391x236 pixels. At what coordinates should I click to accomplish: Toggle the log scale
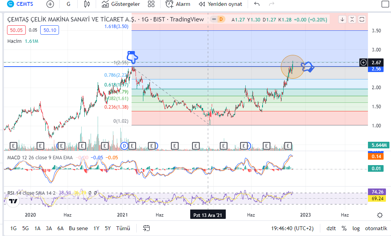[356, 228]
